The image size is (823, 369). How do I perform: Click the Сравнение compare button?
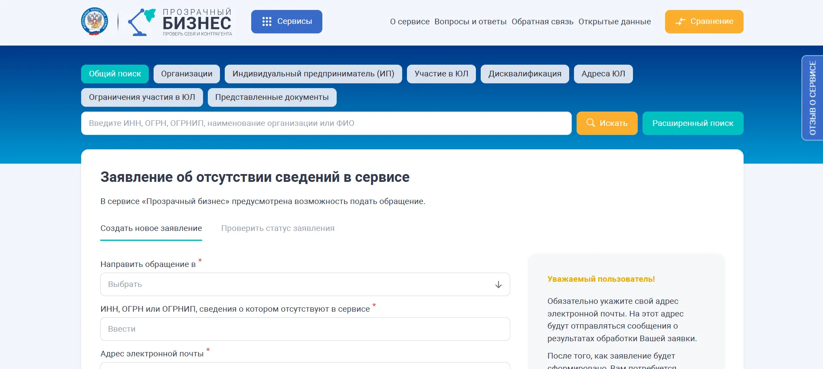(x=704, y=22)
